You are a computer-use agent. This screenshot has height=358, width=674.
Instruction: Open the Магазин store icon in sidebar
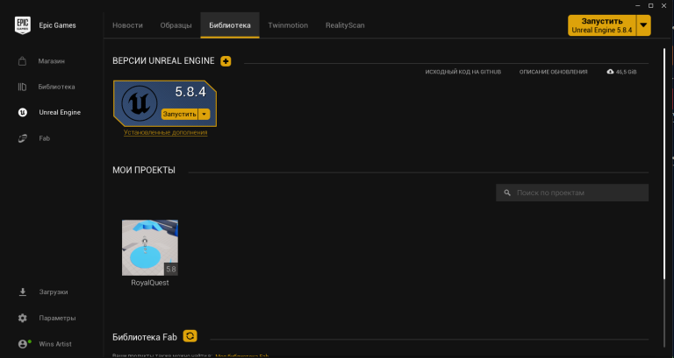pyautogui.click(x=22, y=61)
